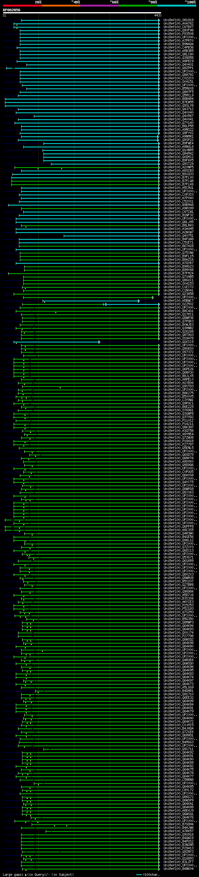Select hit label UniRef100_Q9ST29

tap(178, 164)
